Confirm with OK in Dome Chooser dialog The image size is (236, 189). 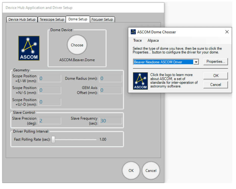point(216,76)
